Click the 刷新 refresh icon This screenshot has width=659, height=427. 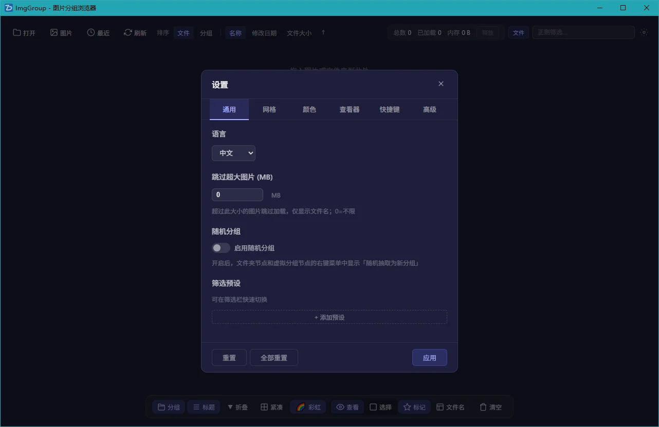click(x=128, y=33)
